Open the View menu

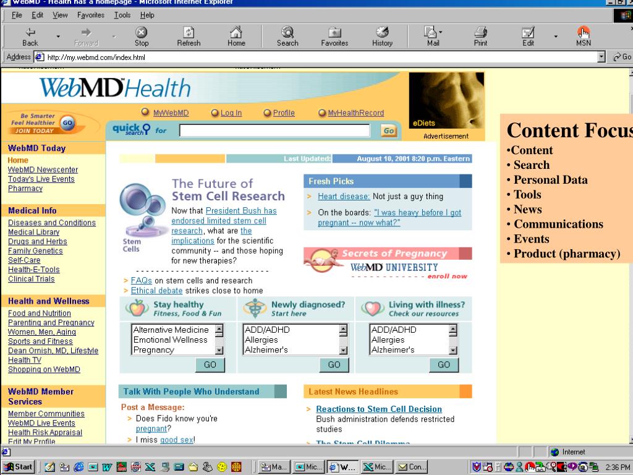point(60,15)
